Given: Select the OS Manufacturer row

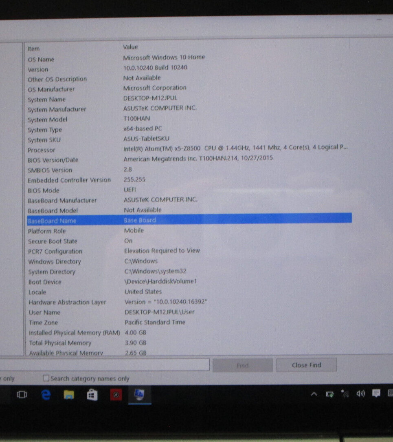Looking at the screenshot, I should 189,88.
